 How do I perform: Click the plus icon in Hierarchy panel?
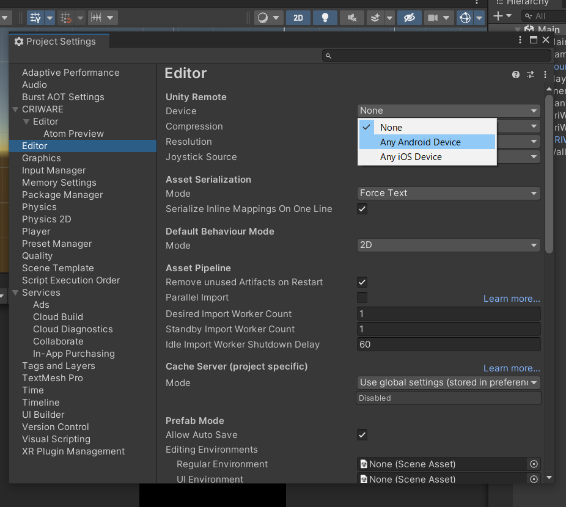pyautogui.click(x=498, y=16)
